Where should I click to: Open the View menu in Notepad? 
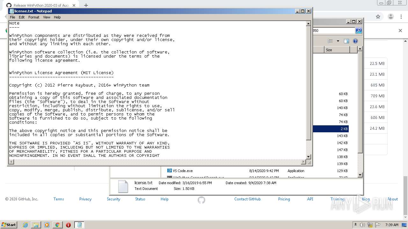(x=47, y=17)
